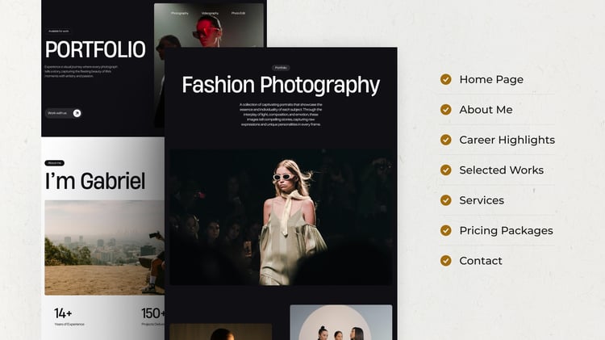Click the checkmark icon beside Services
Screen dimensions: 605x340
tap(445, 200)
